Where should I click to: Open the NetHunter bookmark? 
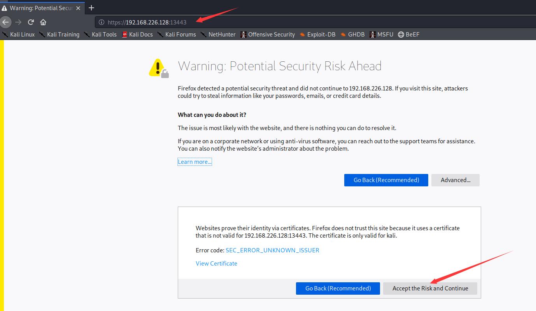click(218, 35)
